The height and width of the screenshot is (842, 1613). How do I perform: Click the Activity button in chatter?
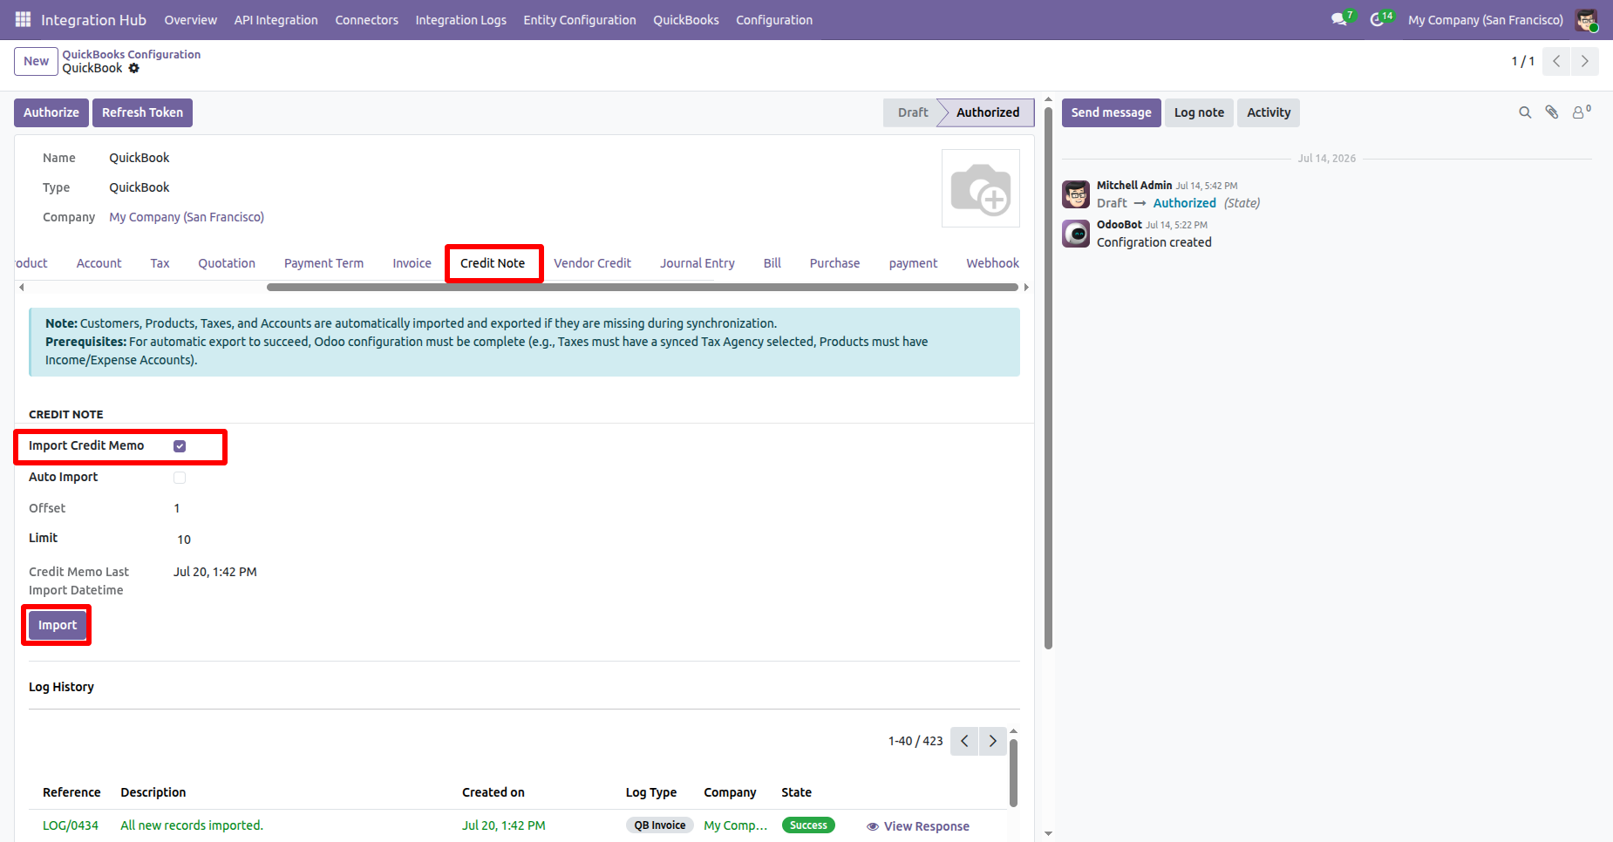[1269, 112]
